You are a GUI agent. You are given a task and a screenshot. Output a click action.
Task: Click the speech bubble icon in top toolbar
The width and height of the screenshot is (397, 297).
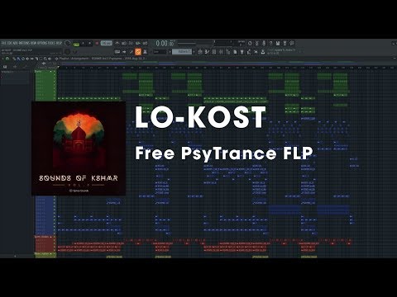292,43
